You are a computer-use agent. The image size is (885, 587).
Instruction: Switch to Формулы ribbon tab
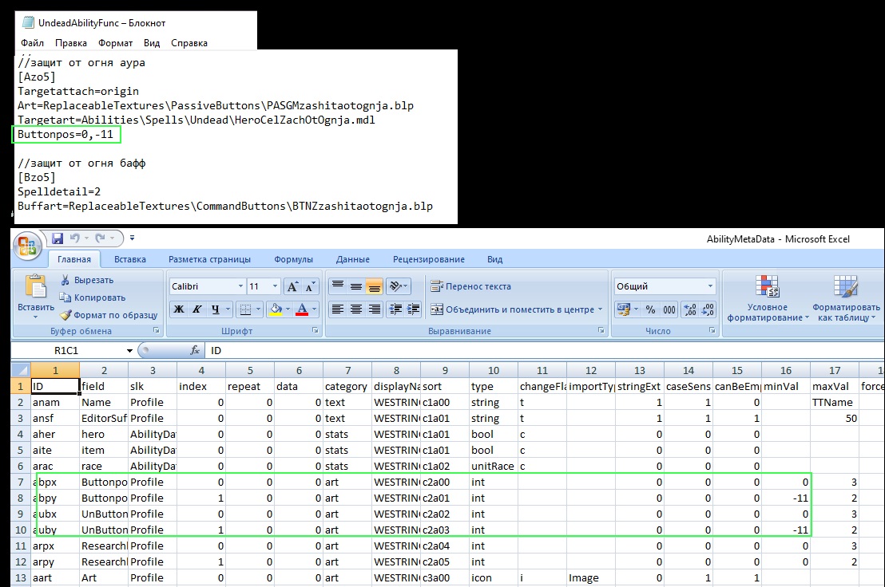[x=293, y=259]
